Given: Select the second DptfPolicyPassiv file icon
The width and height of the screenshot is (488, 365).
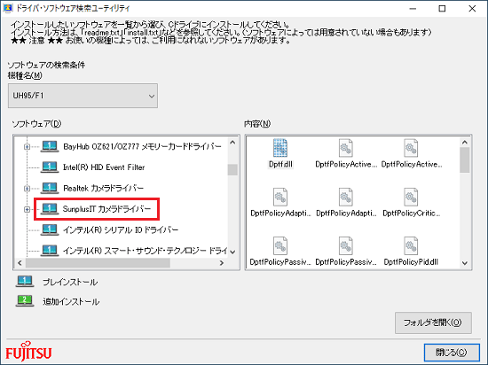Looking at the screenshot, I should pos(346,245).
